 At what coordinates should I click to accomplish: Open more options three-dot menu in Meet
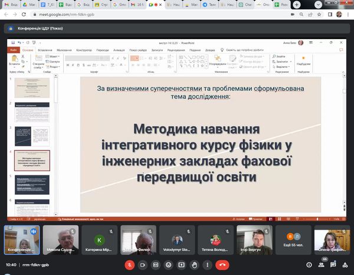(206, 265)
